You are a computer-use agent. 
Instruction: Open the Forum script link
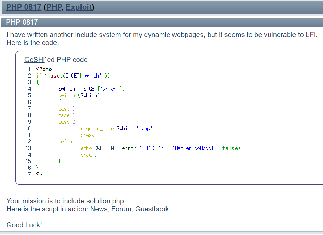point(121,209)
